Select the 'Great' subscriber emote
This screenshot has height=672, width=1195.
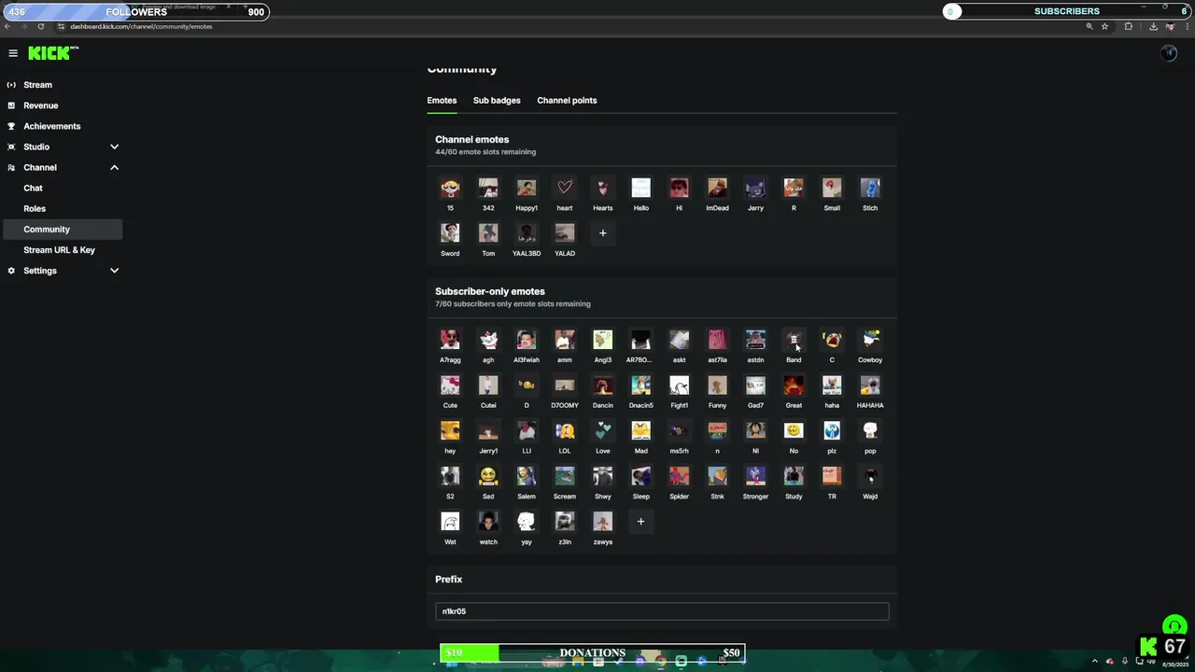click(794, 385)
